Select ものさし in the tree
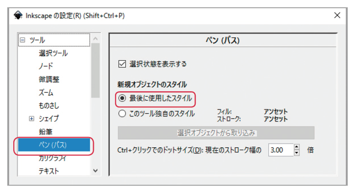The height and width of the screenshot is (193, 355). pos(49,105)
